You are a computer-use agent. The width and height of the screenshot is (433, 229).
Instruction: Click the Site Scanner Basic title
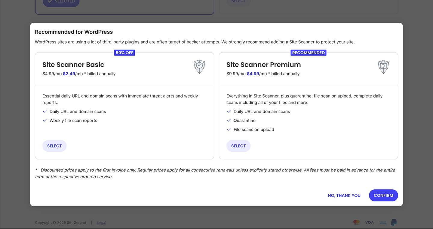point(73,65)
